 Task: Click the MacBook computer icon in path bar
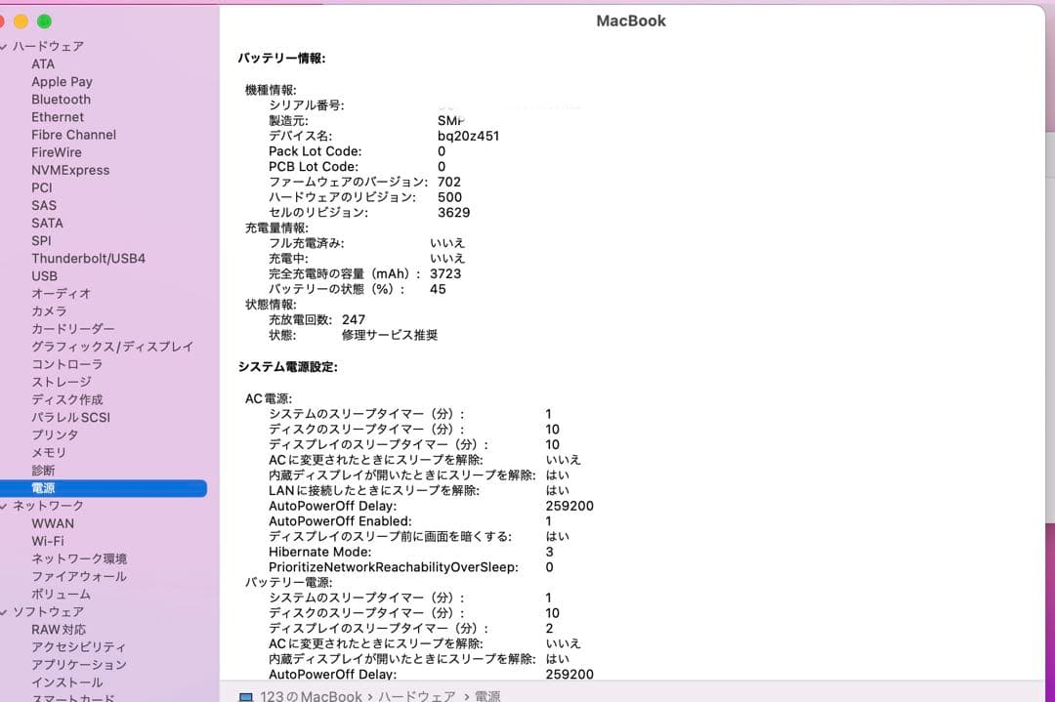point(246,696)
